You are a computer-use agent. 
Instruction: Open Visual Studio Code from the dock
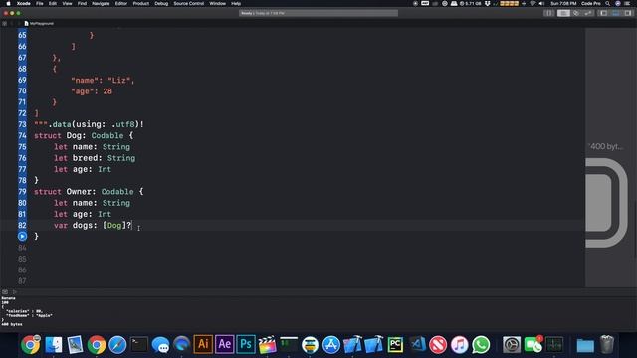click(x=417, y=345)
